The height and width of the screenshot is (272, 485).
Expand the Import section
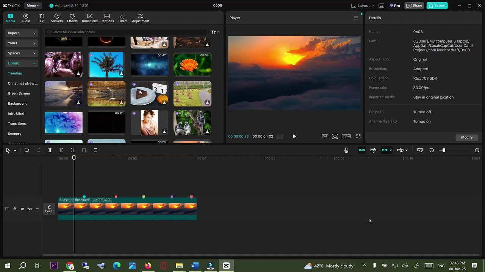pos(22,33)
